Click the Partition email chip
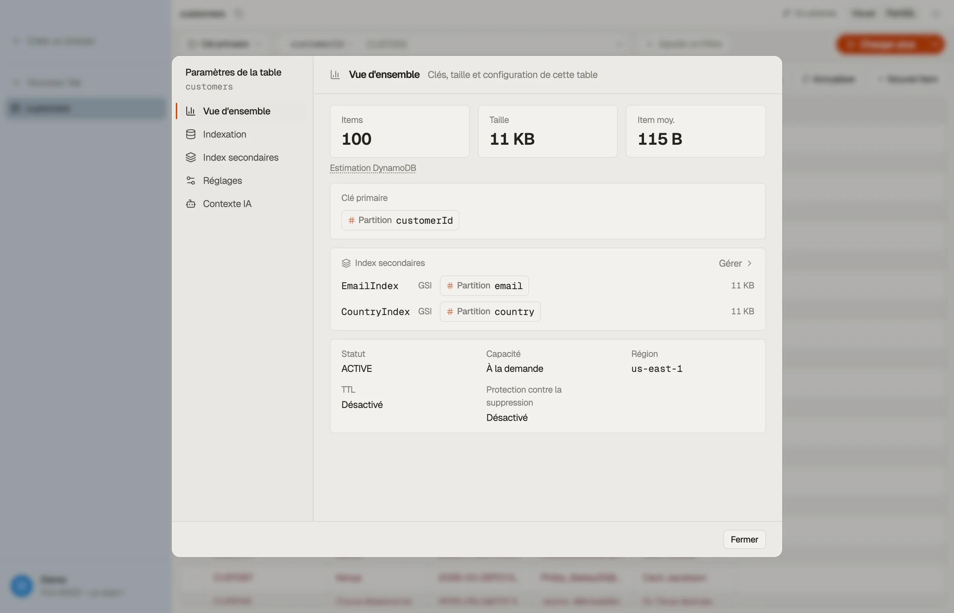 click(484, 285)
